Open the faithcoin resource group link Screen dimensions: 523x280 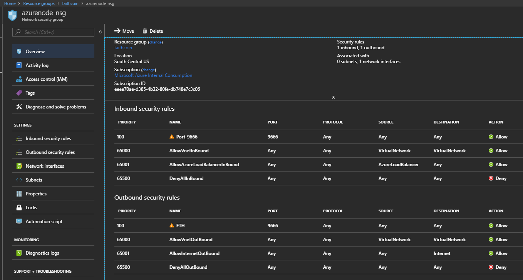click(x=123, y=48)
